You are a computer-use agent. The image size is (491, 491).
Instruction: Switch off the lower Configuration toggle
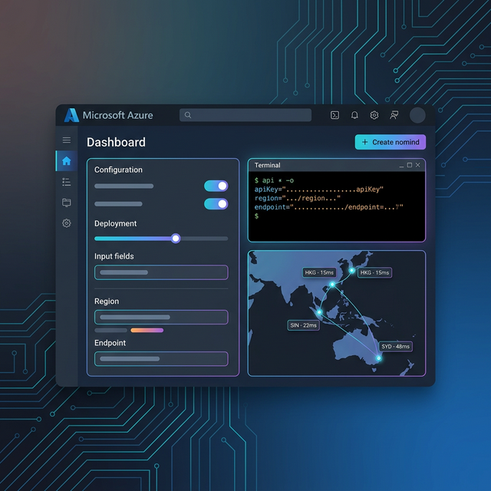216,204
